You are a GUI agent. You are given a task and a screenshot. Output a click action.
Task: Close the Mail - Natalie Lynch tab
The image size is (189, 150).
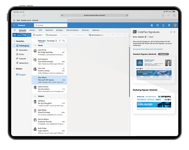14,20
